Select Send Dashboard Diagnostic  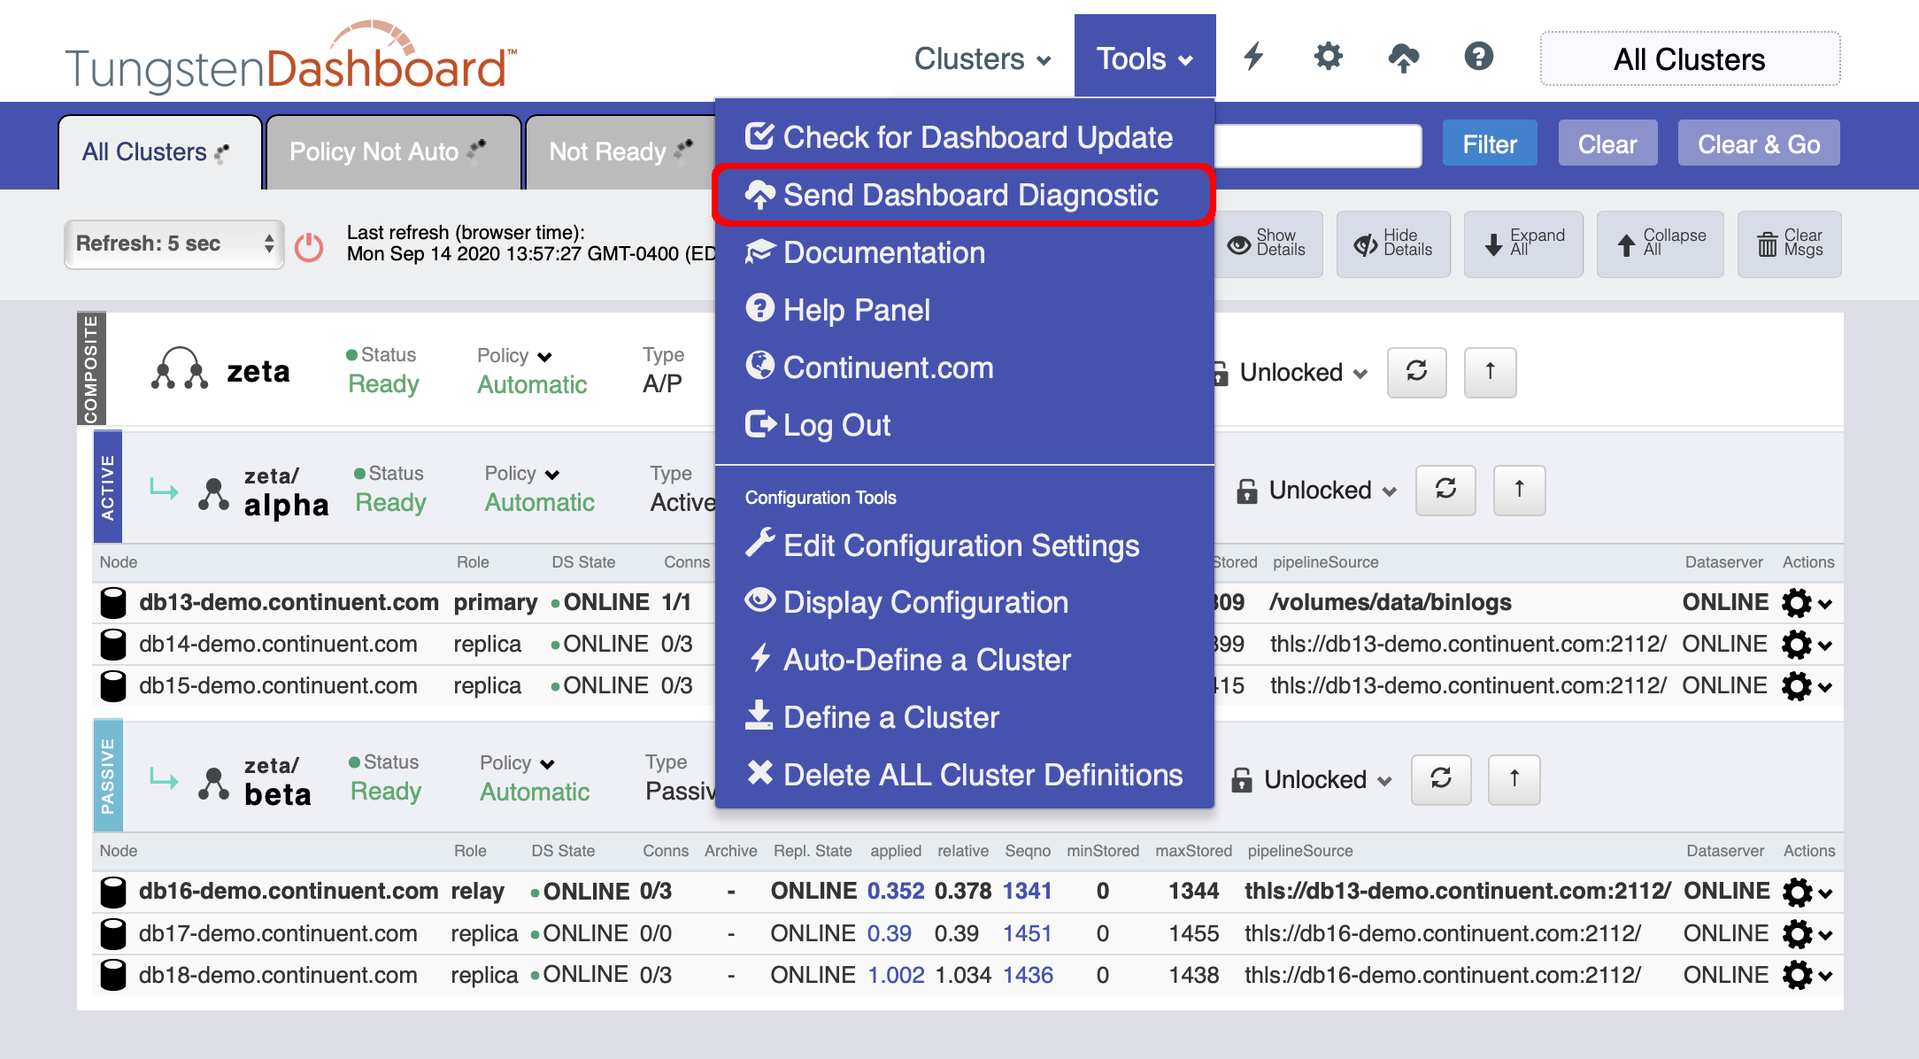click(964, 195)
